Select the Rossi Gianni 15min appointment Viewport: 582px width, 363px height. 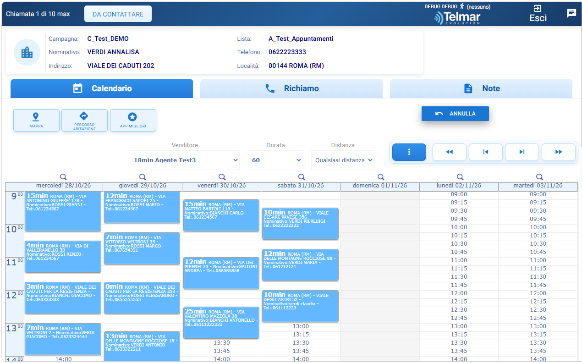tap(63, 211)
